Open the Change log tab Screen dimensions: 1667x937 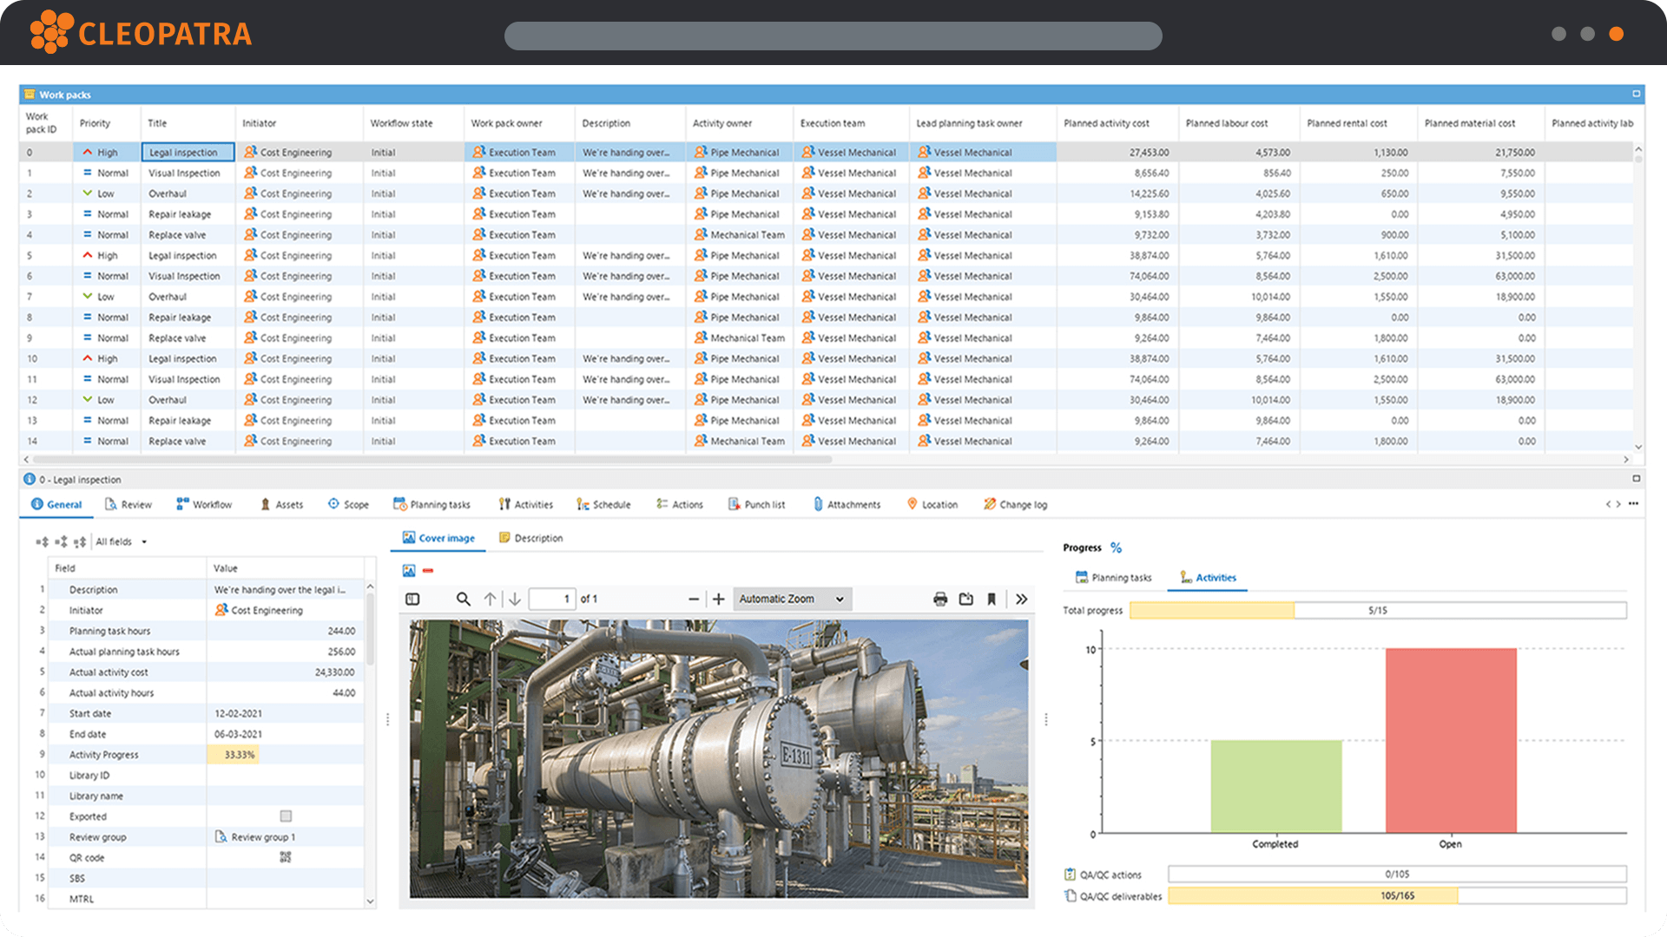[x=1015, y=504]
